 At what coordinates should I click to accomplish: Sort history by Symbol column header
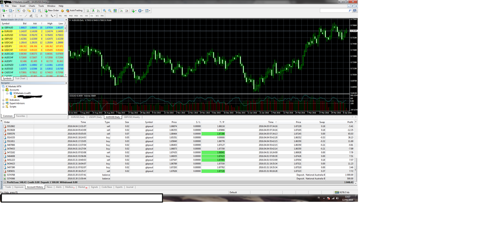coord(149,122)
